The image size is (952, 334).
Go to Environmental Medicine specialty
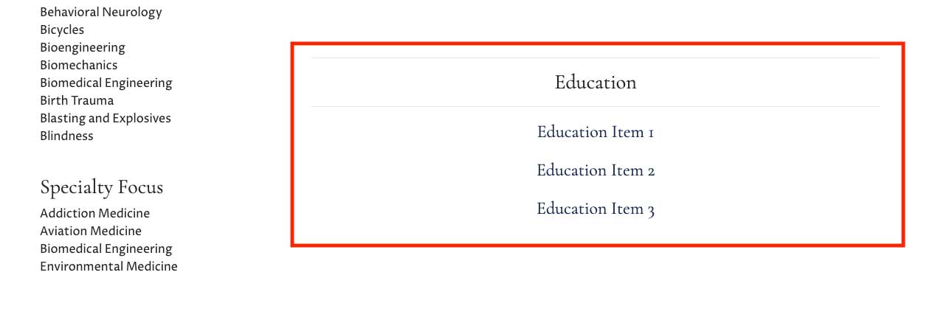pos(108,267)
